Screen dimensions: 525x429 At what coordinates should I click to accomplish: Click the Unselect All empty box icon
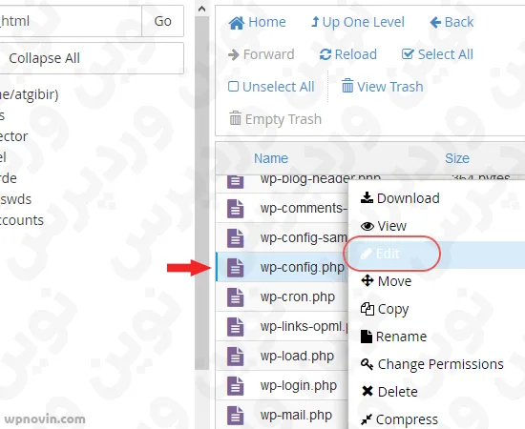click(233, 86)
